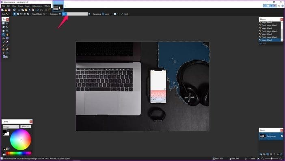
Task: Open the selection clipping dropdown before Finish
Action: (x=116, y=14)
